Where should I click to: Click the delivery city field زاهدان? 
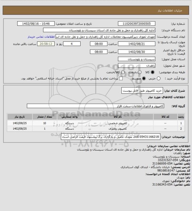point(137,66)
